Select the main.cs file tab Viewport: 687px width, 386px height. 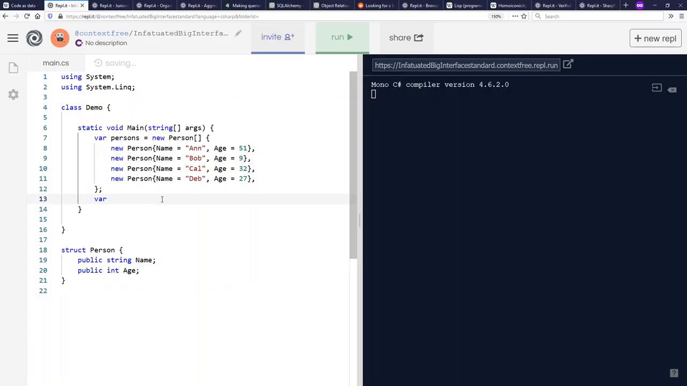click(56, 63)
